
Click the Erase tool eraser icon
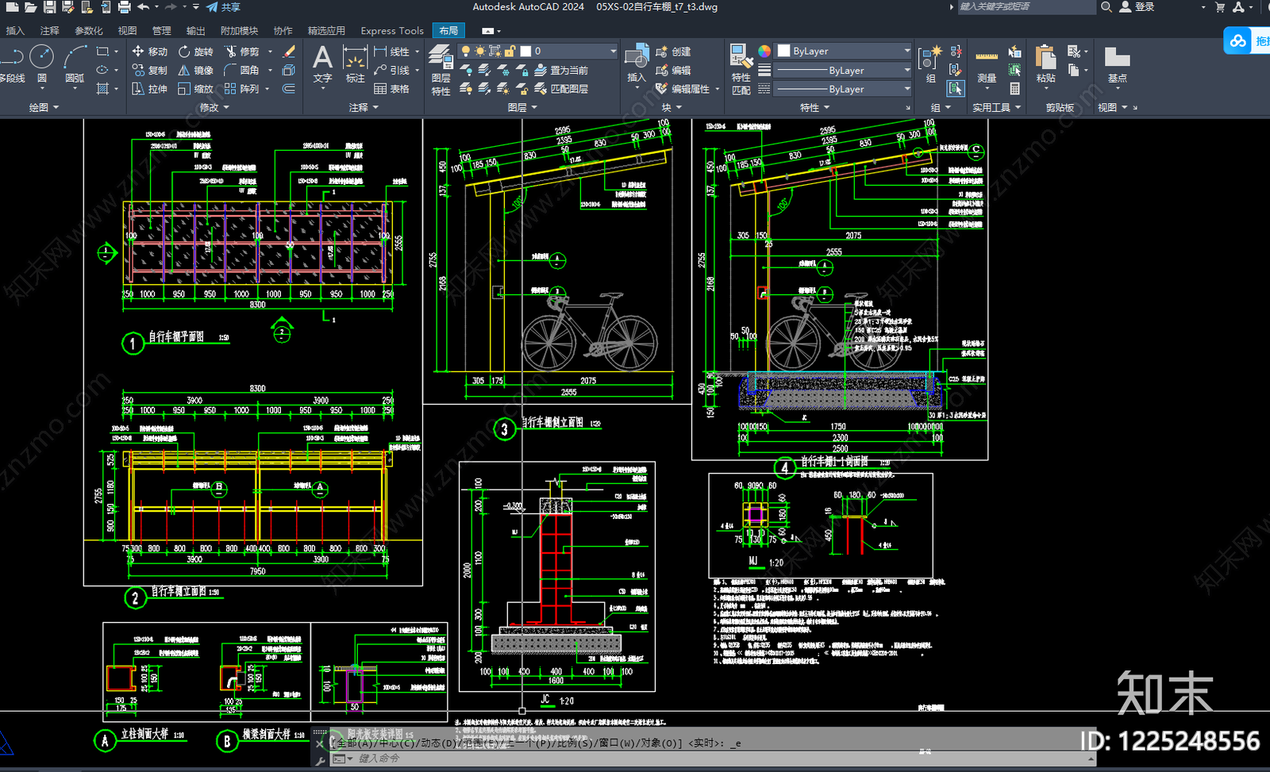289,51
